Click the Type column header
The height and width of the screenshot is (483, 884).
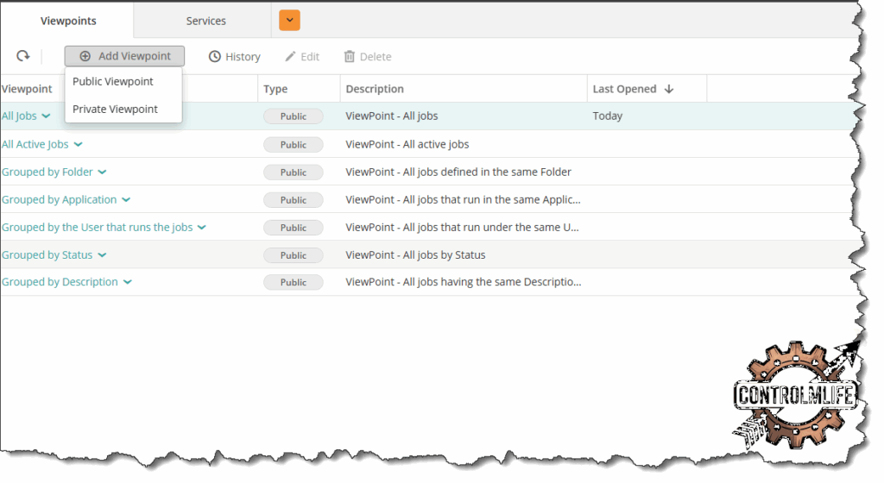click(x=275, y=89)
